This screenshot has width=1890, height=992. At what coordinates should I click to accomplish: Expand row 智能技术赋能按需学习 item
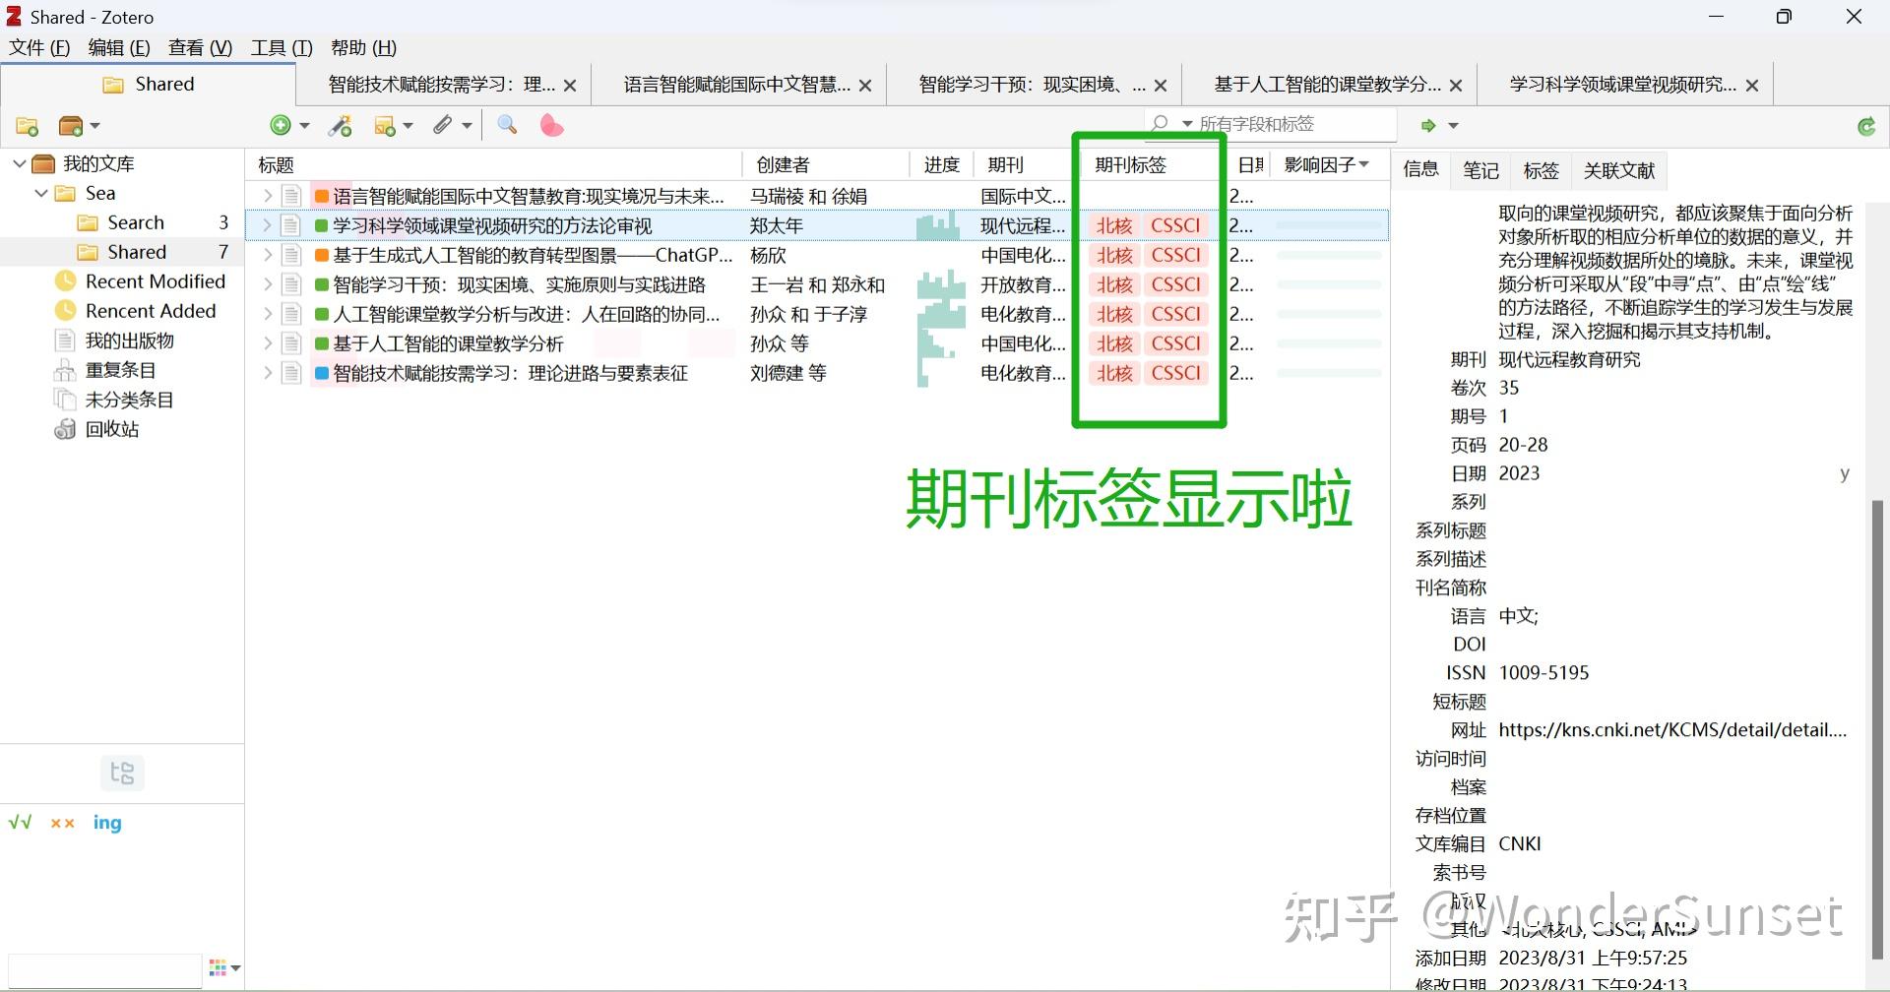point(267,373)
